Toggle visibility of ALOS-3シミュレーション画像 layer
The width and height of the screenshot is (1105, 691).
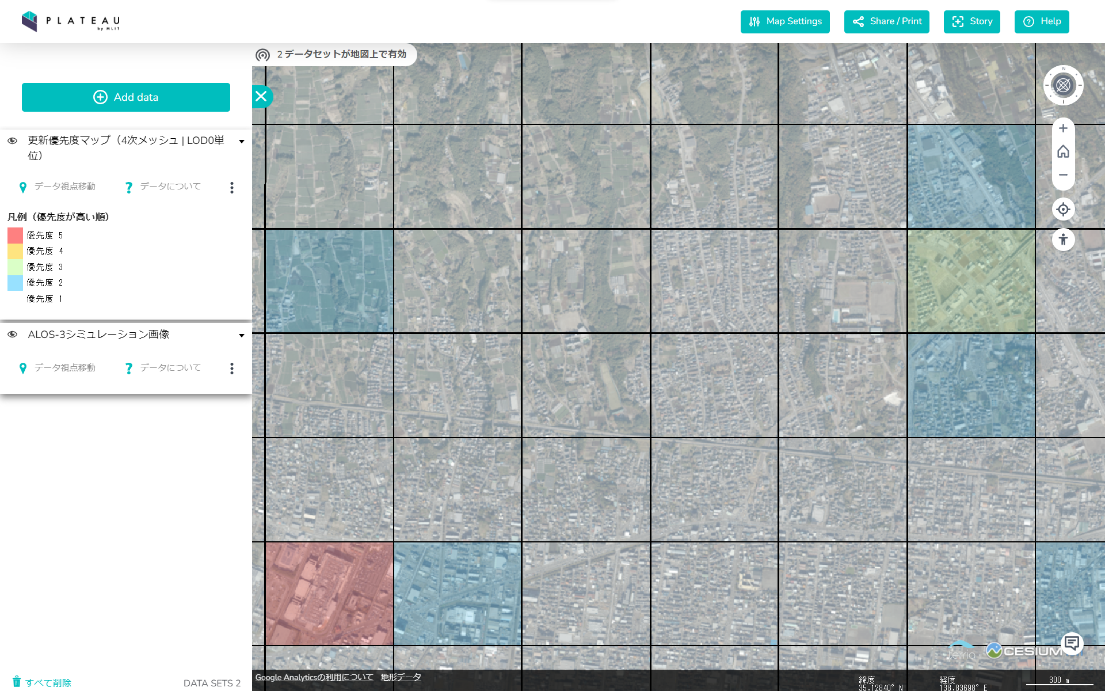pyautogui.click(x=12, y=335)
